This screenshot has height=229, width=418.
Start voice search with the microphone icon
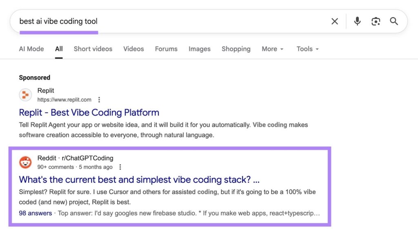tap(357, 21)
